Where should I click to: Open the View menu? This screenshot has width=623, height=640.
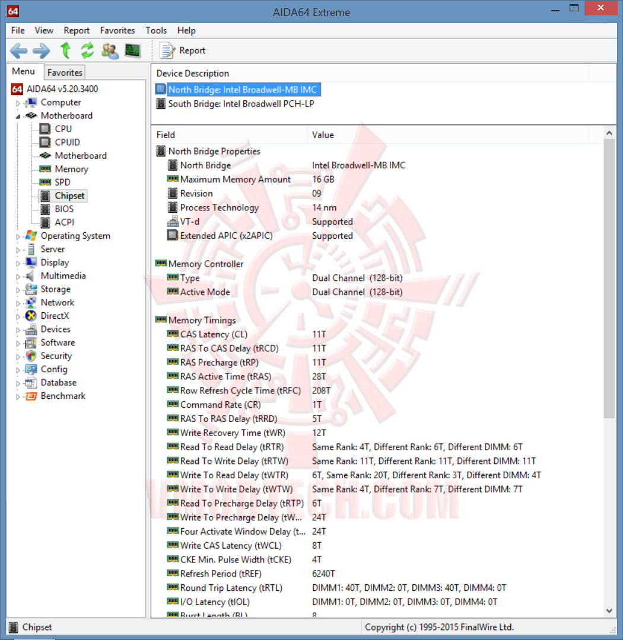pos(44,30)
